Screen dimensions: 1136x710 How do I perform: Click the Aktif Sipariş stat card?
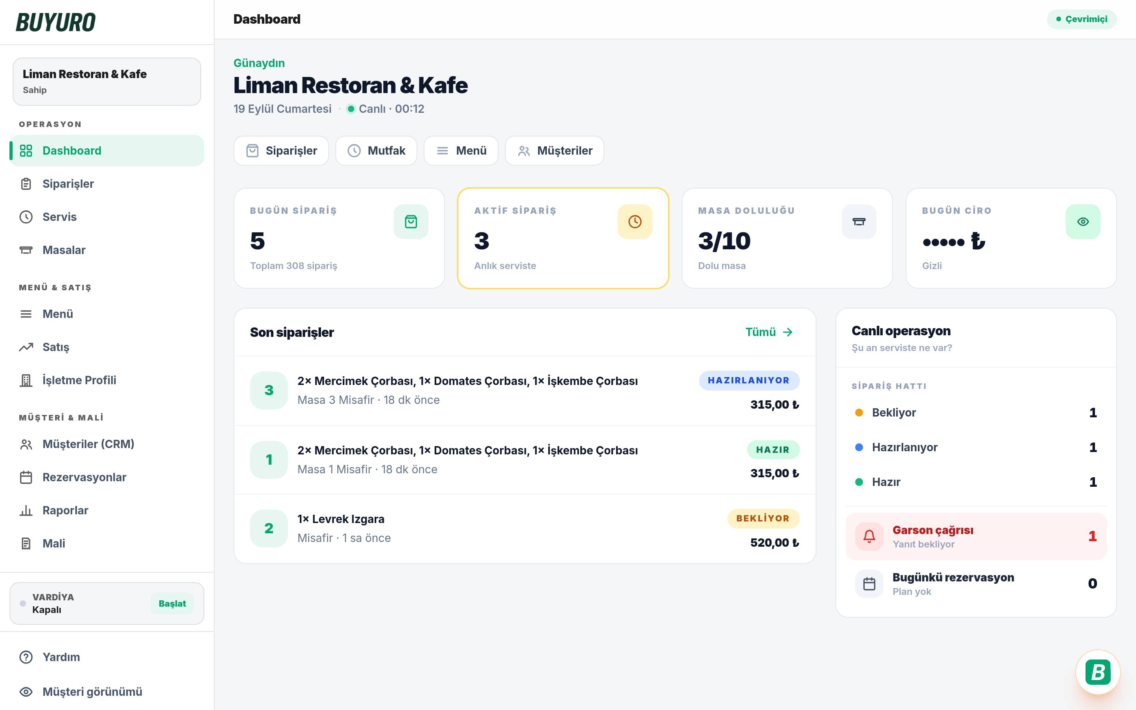tap(563, 238)
